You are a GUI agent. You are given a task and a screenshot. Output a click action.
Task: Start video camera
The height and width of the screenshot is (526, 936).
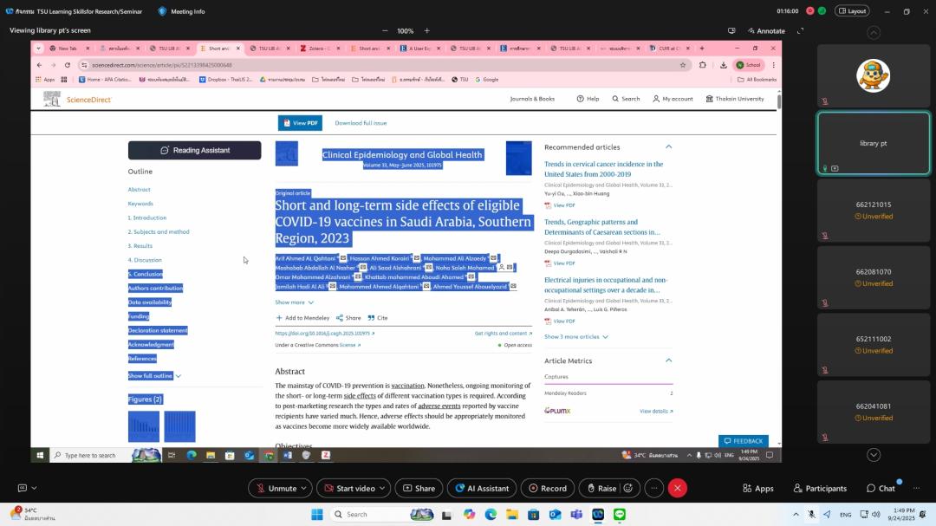coord(348,488)
